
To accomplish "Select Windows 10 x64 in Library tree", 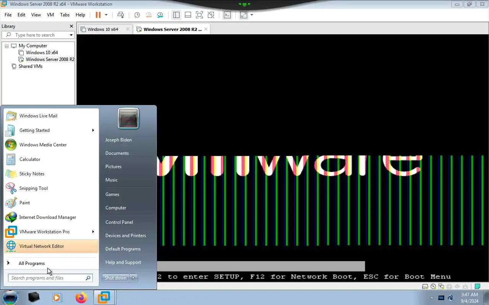I will (x=42, y=53).
